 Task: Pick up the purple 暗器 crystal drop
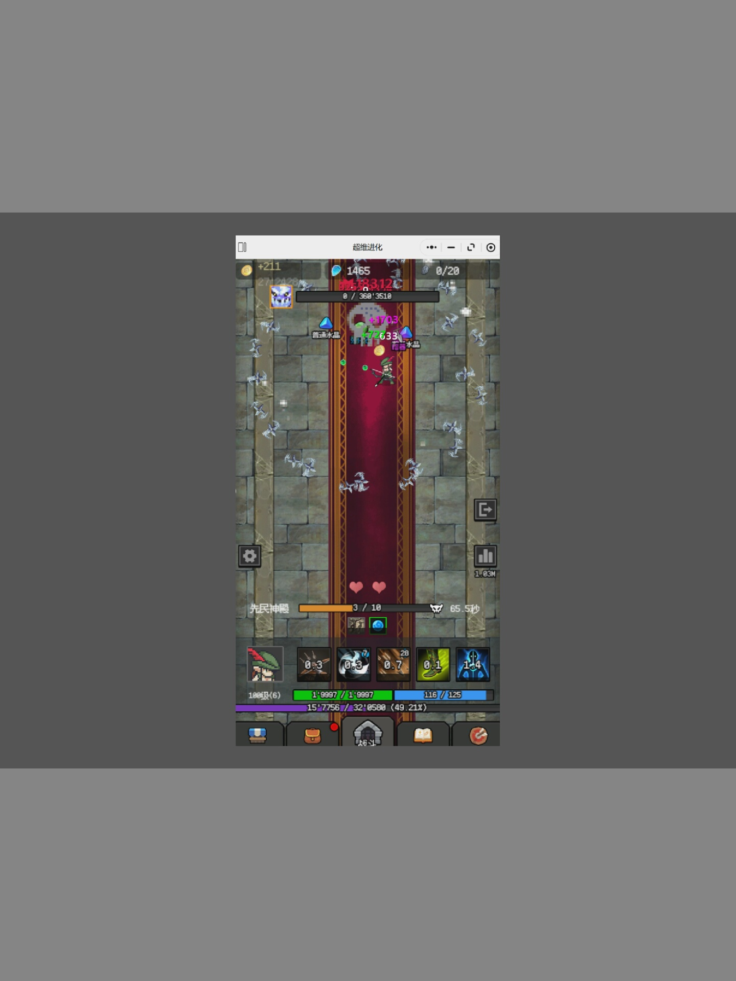tap(406, 338)
